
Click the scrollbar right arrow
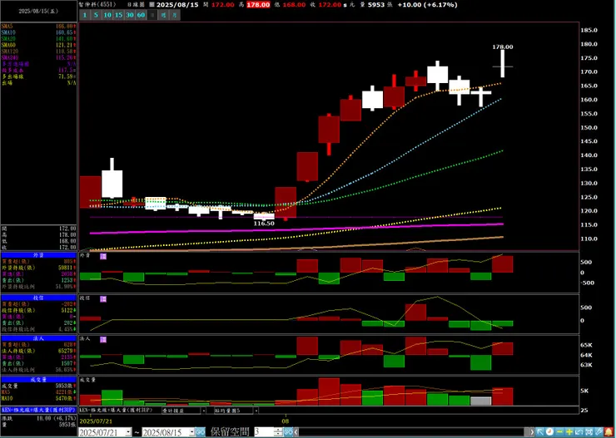532,432
